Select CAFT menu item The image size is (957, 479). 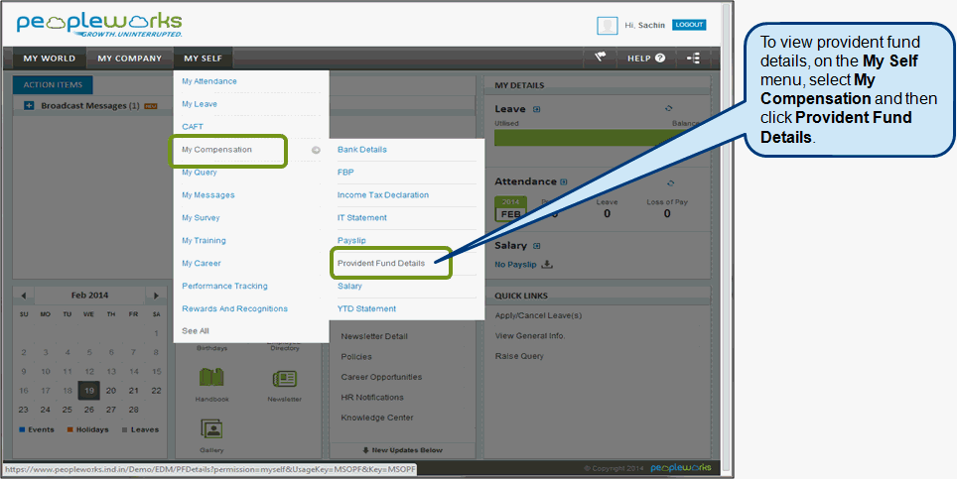coord(193,127)
